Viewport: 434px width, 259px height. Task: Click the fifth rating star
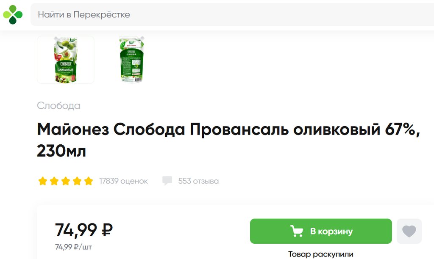pos(89,181)
